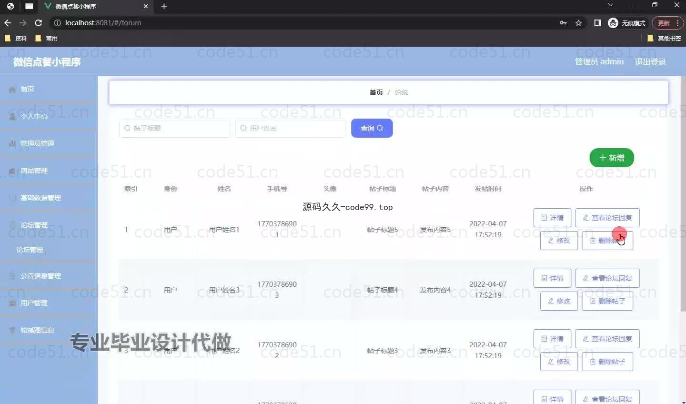Click the 手机号 column header
This screenshot has width=686, height=404.
(277, 189)
